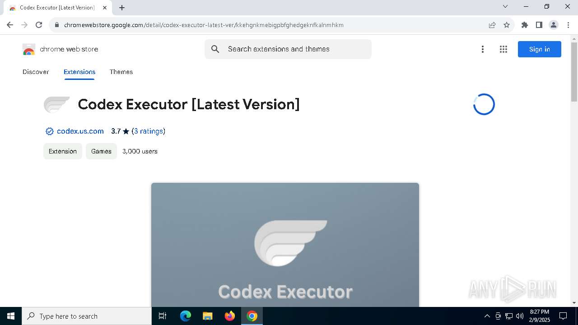
Task: Open the Chrome three-dot menu
Action: pyautogui.click(x=568, y=25)
